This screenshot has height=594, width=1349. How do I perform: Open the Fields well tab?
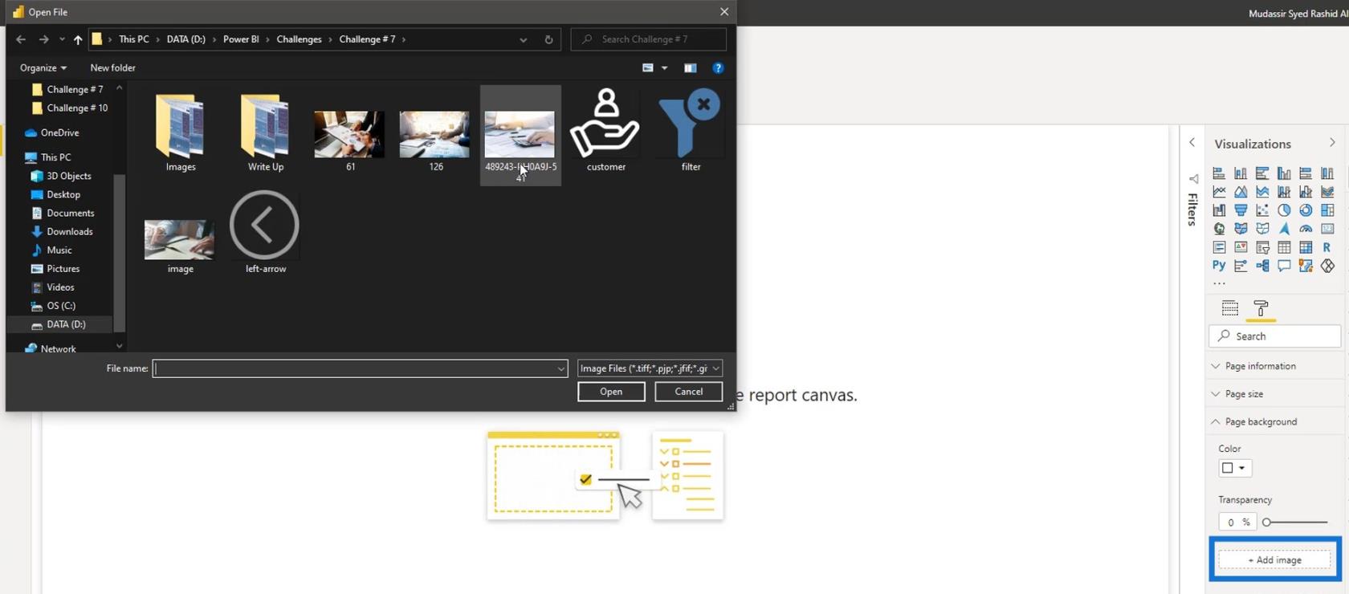coord(1229,308)
